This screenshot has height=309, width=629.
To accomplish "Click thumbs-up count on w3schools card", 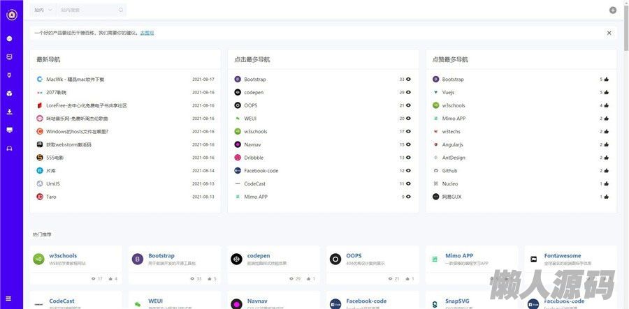I will coord(113,278).
